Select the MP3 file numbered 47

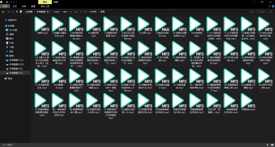pyautogui.click(x=42, y=105)
